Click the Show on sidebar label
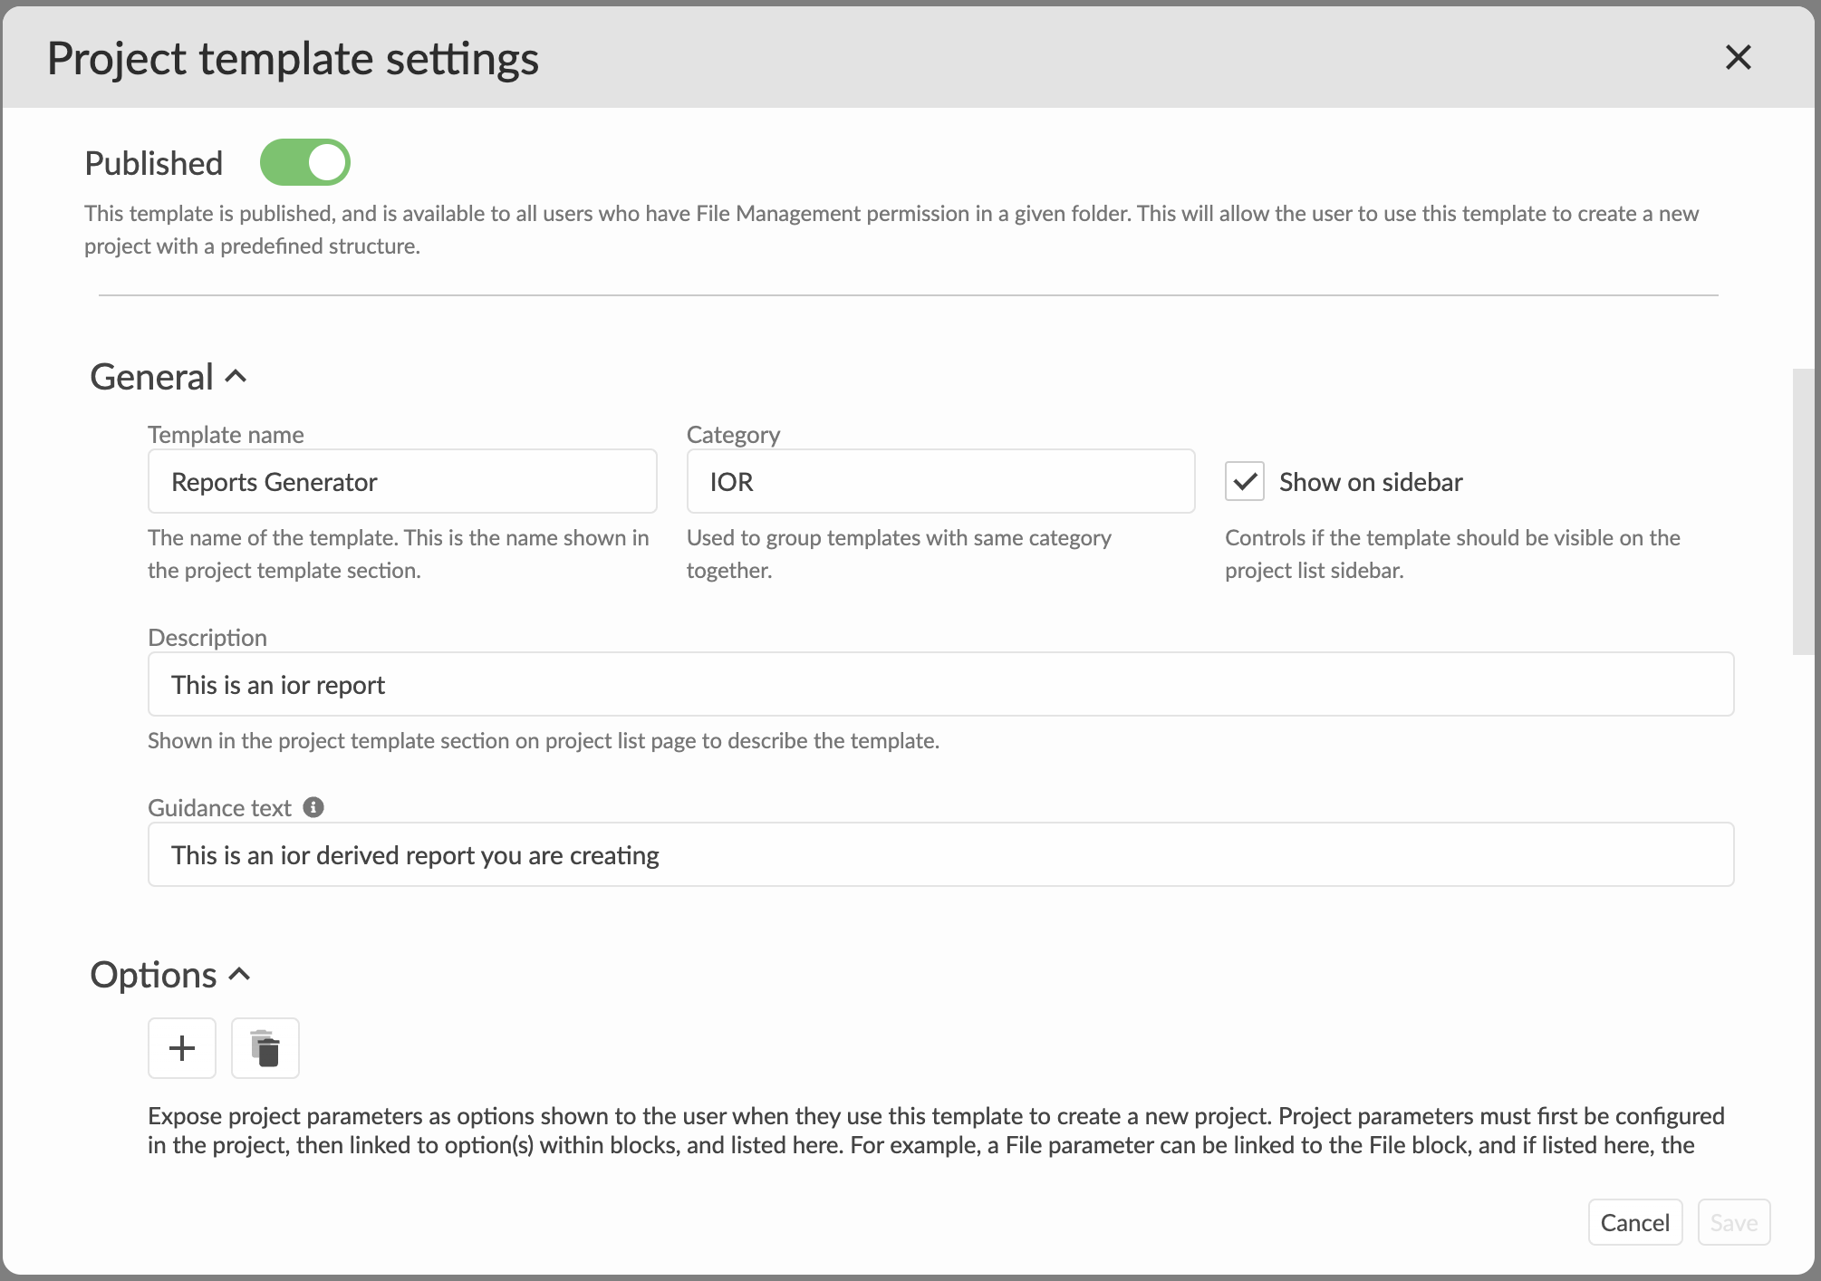Viewport: 1821px width, 1281px height. (1370, 482)
